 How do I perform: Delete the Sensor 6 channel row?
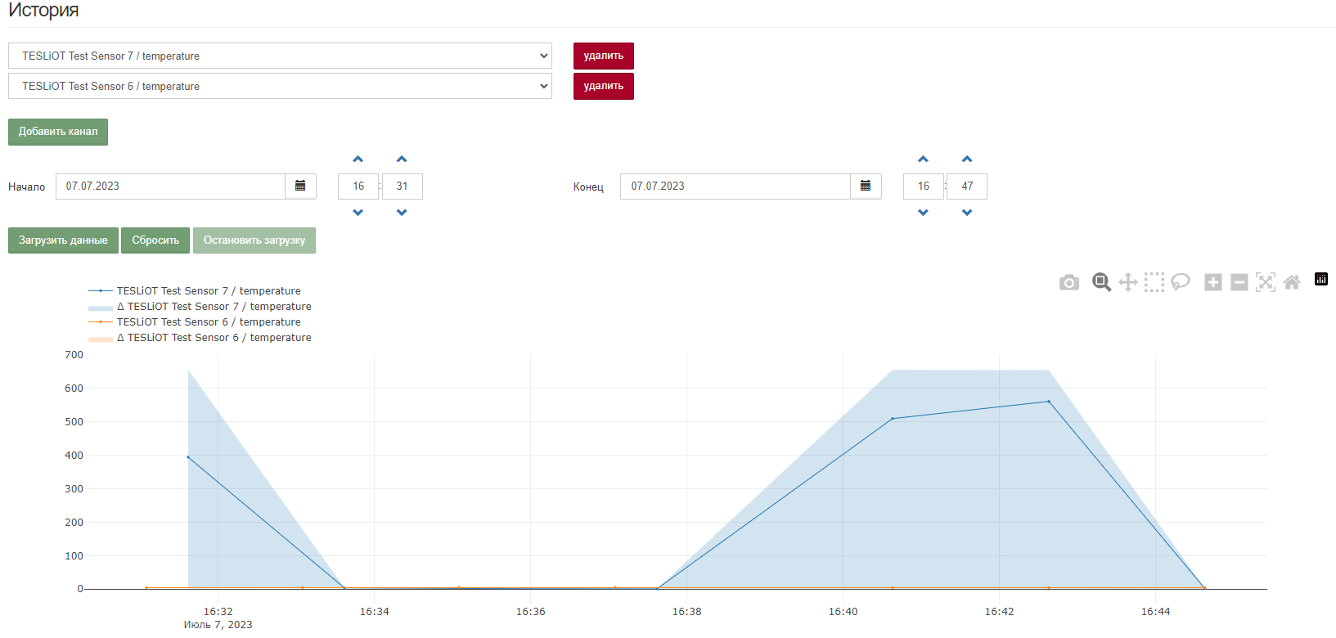click(604, 86)
